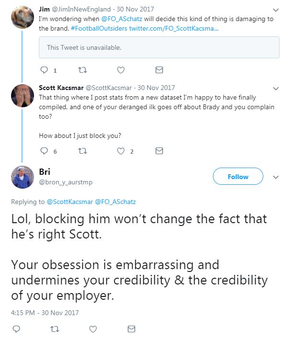Expand options chevron on Scott Kacsmar's tweet
Image resolution: width=293 pixels, height=340 pixels.
pyautogui.click(x=276, y=89)
